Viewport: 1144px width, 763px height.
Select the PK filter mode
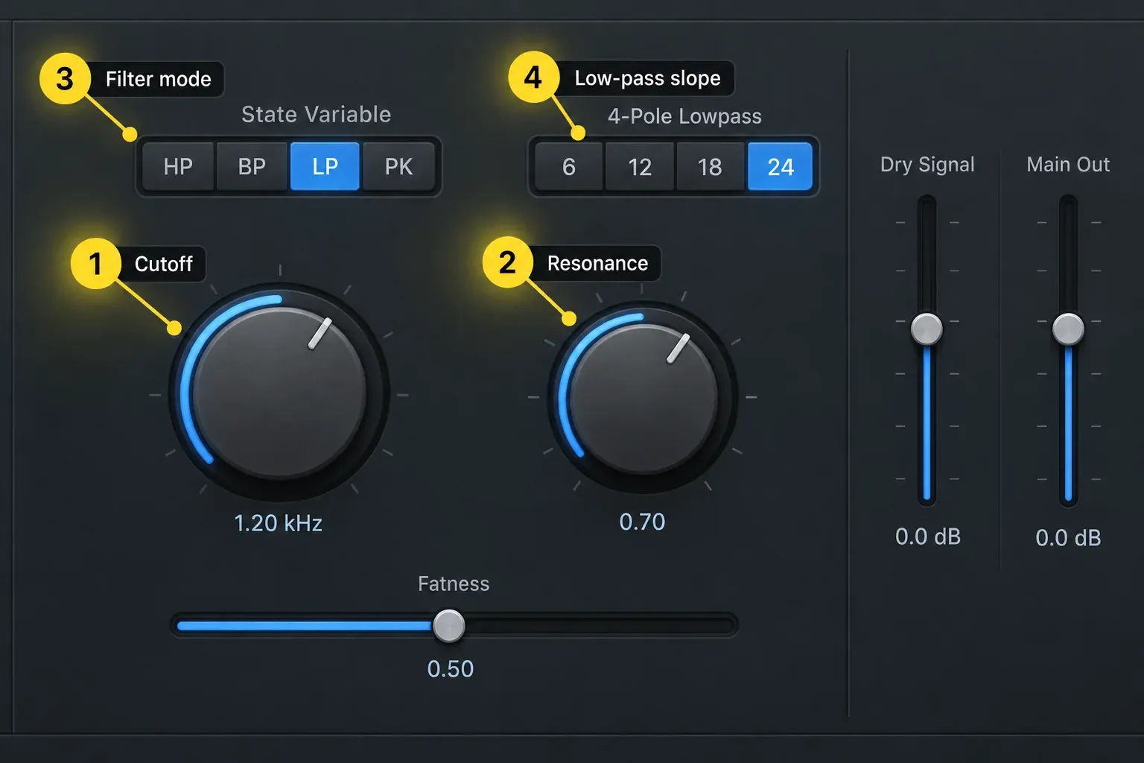pos(398,166)
